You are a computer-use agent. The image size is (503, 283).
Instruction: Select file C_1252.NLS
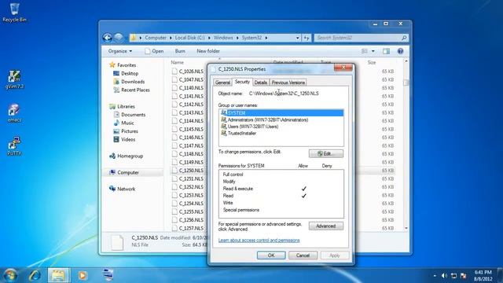pyautogui.click(x=191, y=187)
